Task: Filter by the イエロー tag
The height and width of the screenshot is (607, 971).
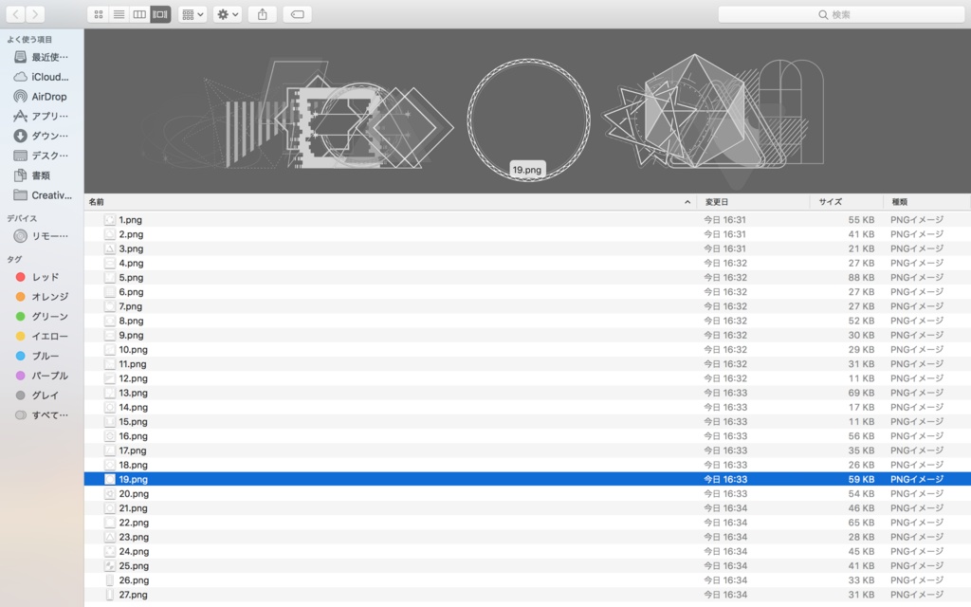Action: click(42, 337)
